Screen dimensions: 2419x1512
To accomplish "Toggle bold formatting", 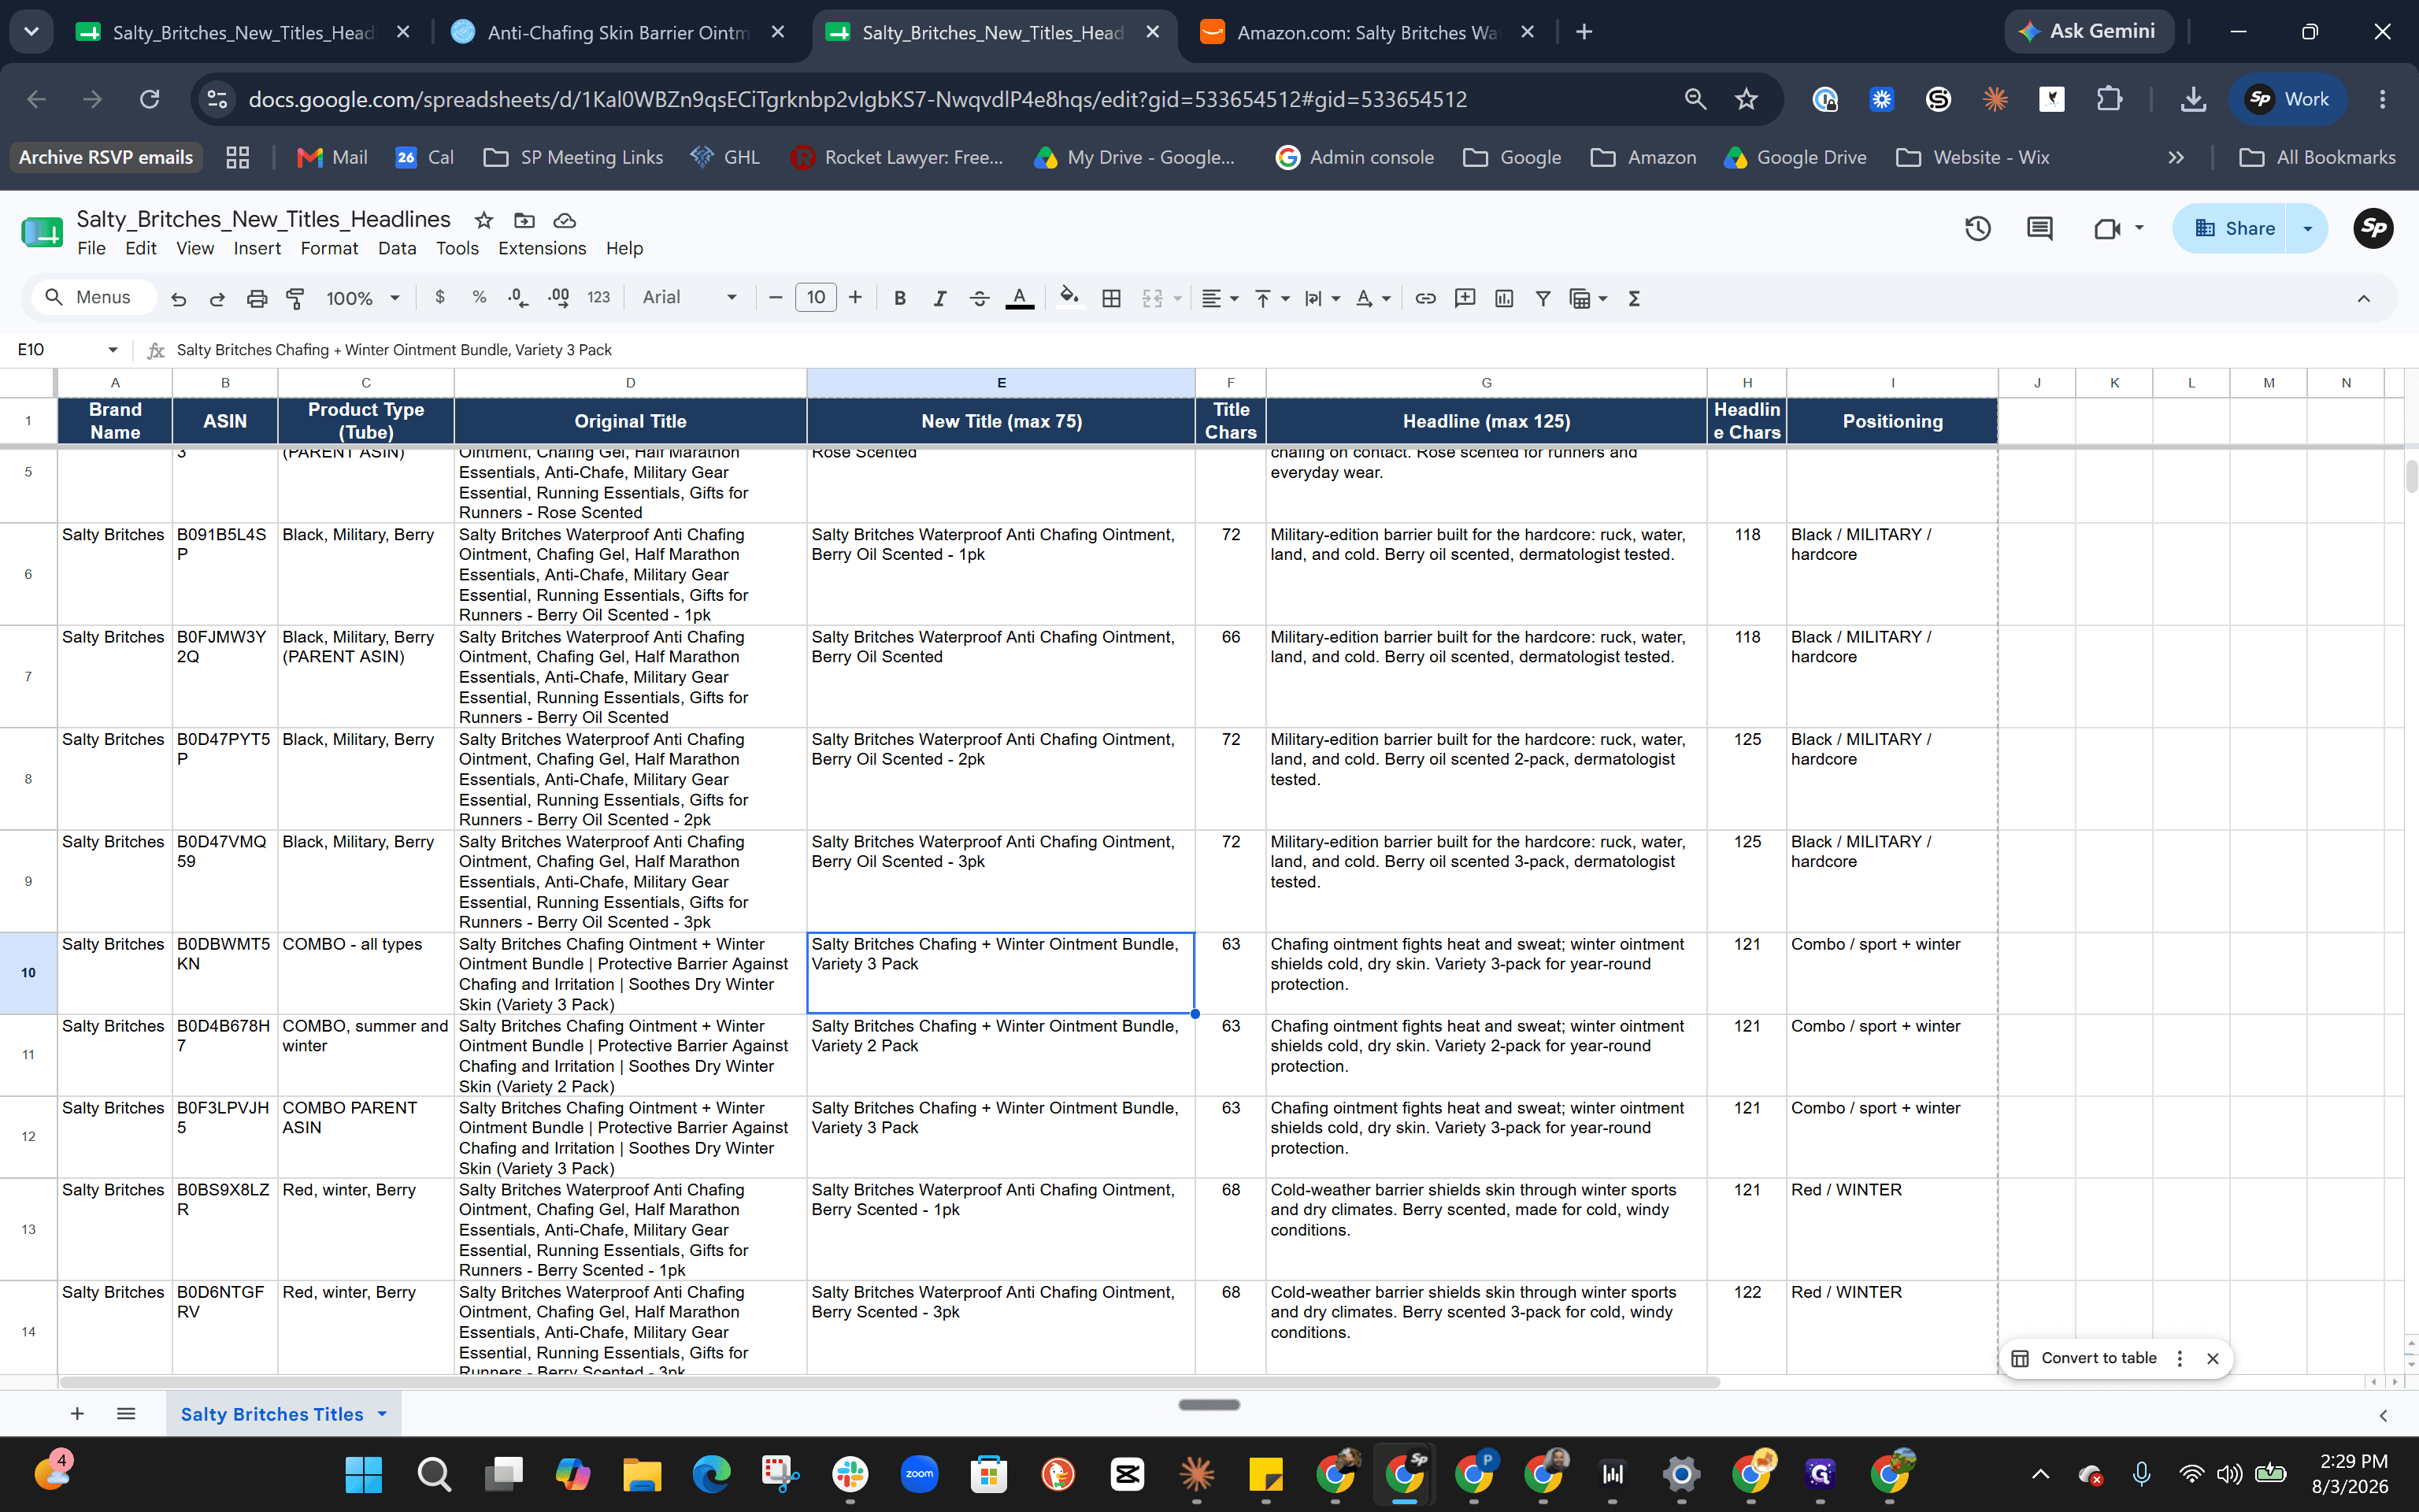I will (x=899, y=298).
